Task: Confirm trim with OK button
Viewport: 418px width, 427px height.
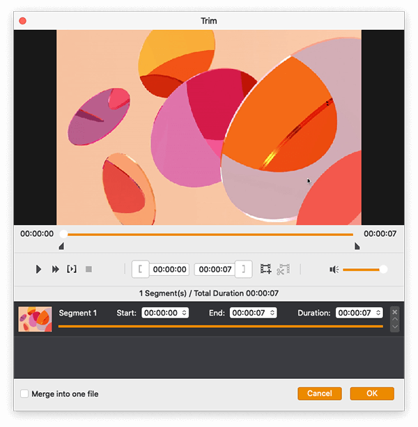Action: 372,394
